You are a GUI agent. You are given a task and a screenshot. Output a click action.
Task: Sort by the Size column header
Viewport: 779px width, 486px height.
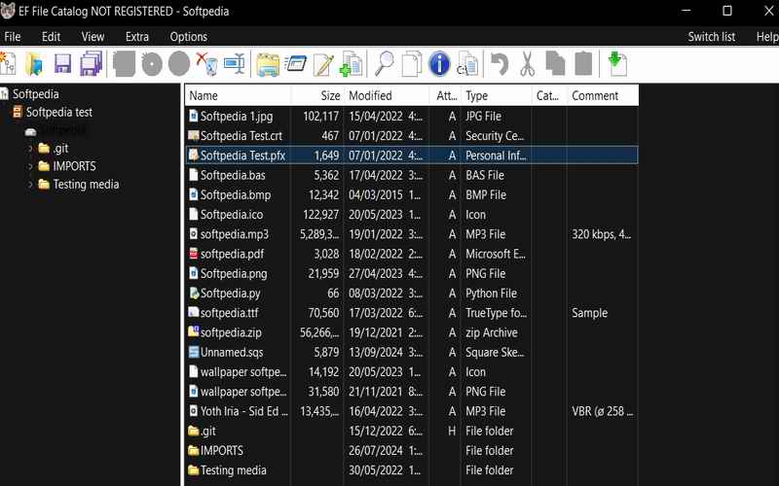[317, 95]
